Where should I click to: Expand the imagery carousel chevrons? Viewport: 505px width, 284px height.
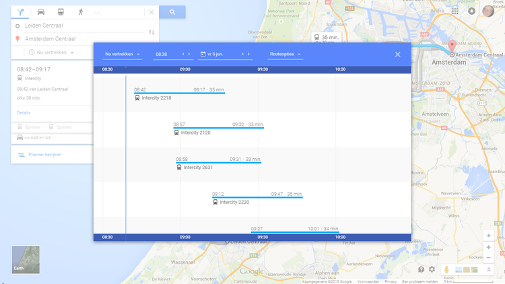click(489, 270)
